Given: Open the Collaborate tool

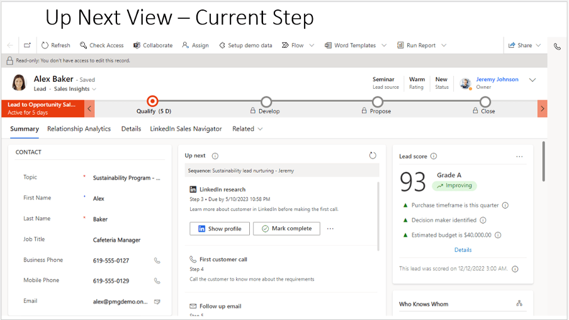Looking at the screenshot, I should point(137,45).
